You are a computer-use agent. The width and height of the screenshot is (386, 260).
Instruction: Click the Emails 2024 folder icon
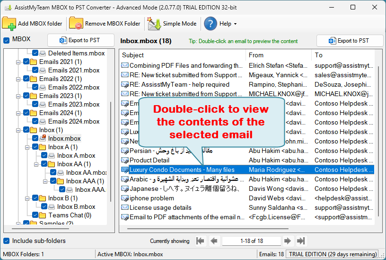pyautogui.click(x=34, y=113)
